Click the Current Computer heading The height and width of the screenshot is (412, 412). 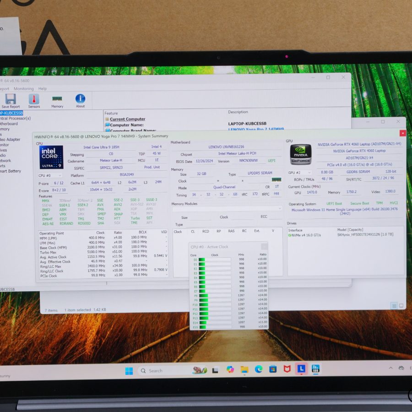coord(127,119)
